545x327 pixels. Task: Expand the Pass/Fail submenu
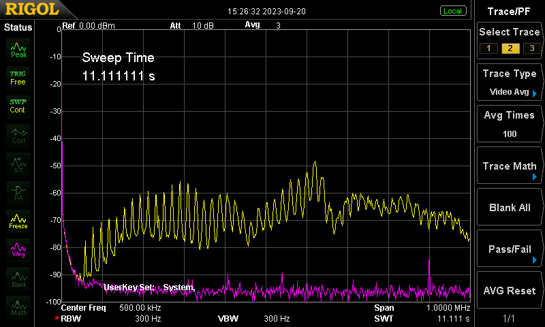coord(509,249)
